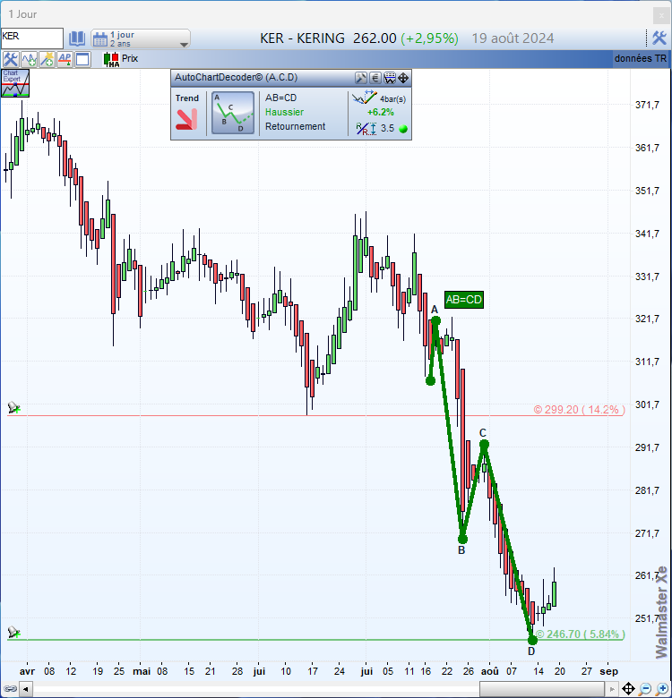Toggle the blank window panel icon
672x698 pixels.
tap(82, 59)
